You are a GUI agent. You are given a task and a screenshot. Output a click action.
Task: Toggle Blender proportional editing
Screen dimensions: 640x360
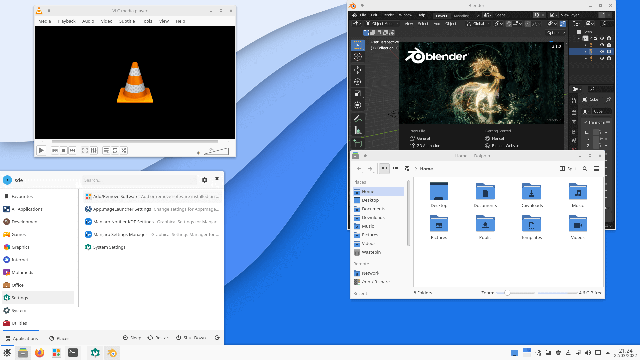[x=528, y=24]
